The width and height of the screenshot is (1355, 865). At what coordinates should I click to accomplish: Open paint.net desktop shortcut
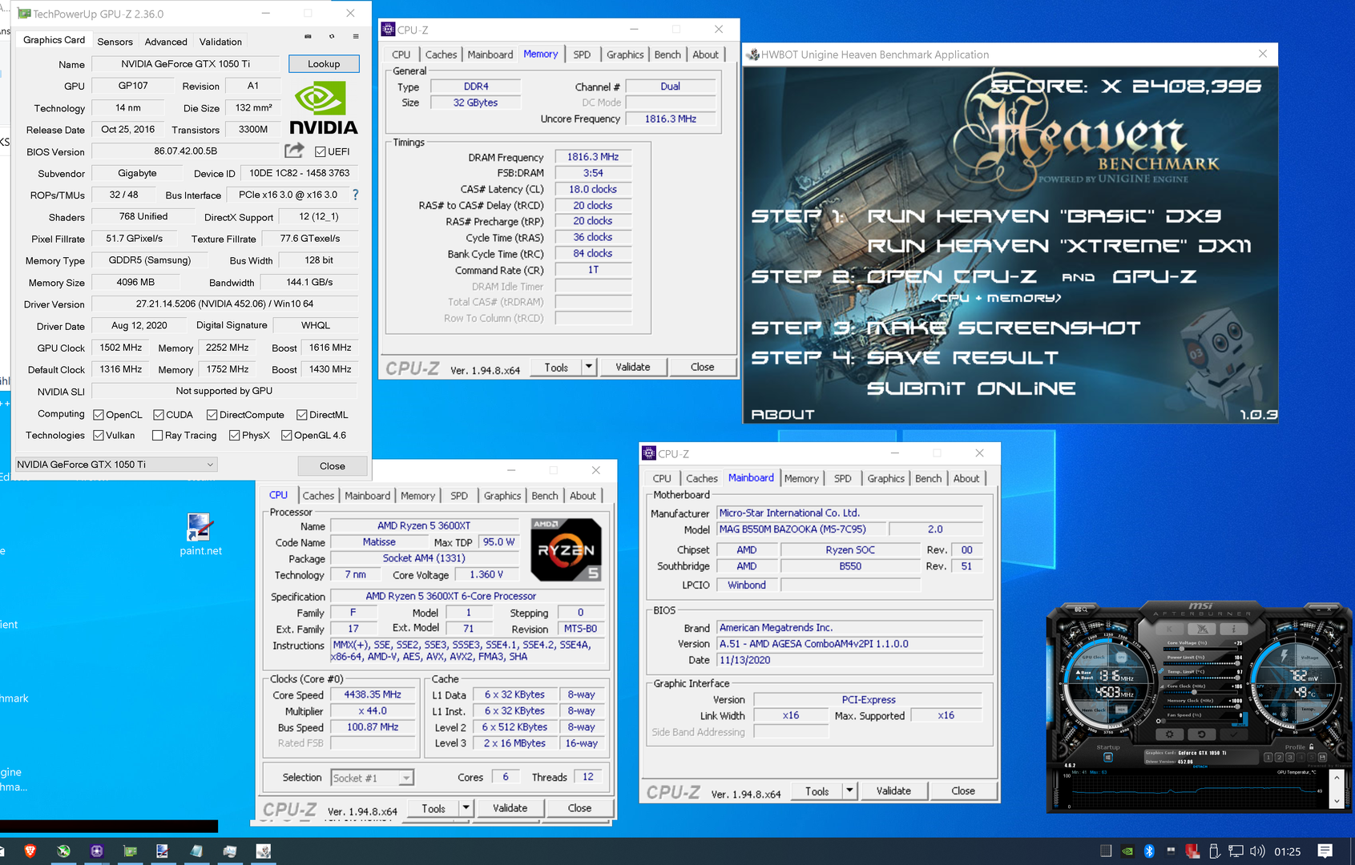coord(200,534)
